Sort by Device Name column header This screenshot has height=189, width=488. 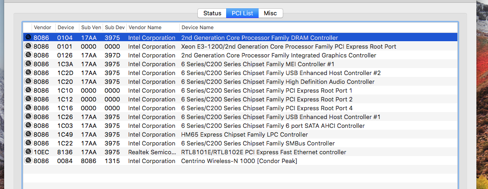pyautogui.click(x=197, y=27)
